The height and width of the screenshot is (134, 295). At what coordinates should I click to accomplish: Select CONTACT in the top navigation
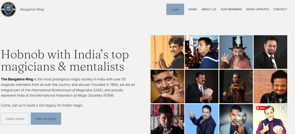click(x=280, y=9)
